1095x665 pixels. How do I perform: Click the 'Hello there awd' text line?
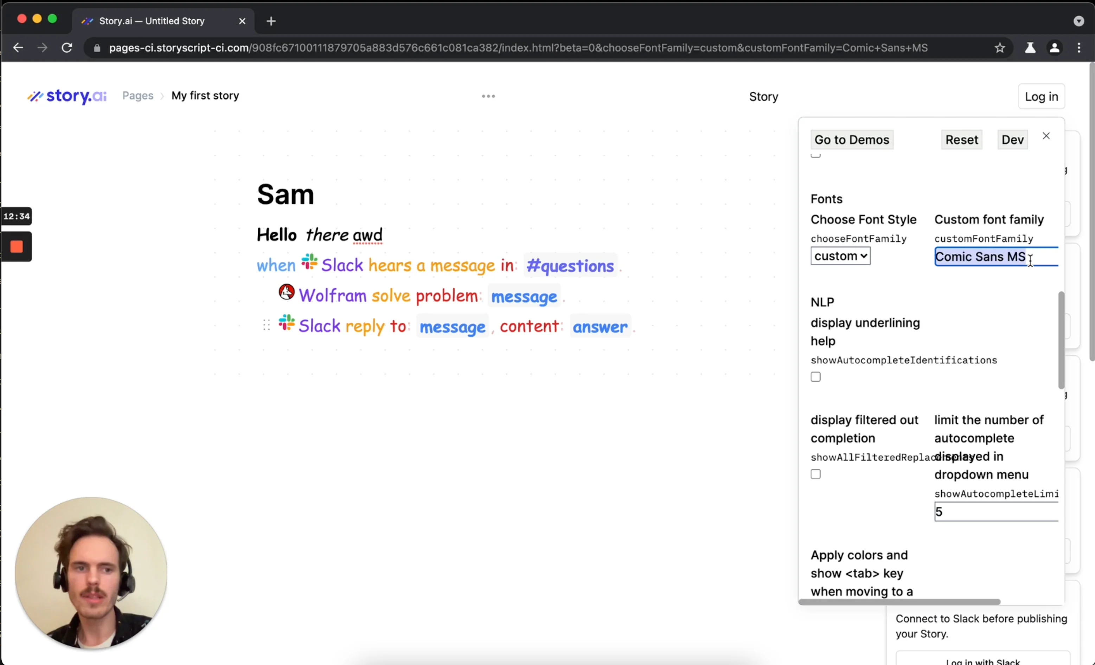tap(320, 234)
